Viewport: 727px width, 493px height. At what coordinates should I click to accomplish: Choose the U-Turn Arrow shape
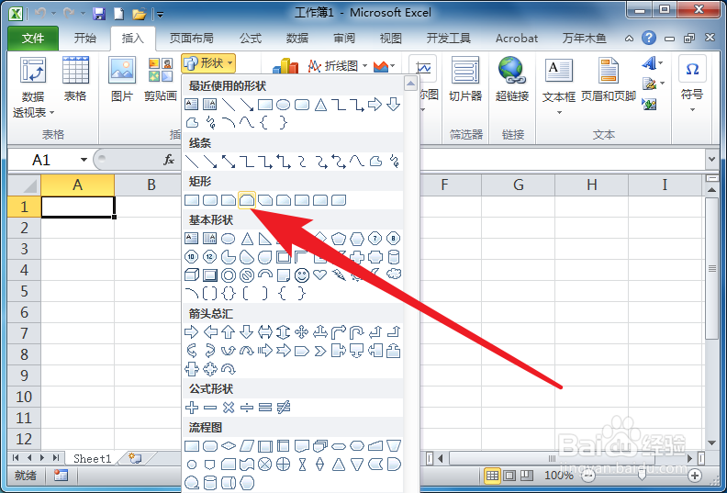[357, 331]
